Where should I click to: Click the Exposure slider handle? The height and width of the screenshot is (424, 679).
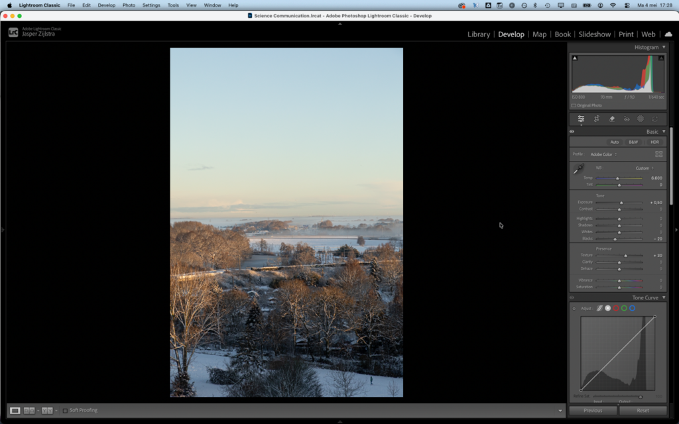point(621,203)
